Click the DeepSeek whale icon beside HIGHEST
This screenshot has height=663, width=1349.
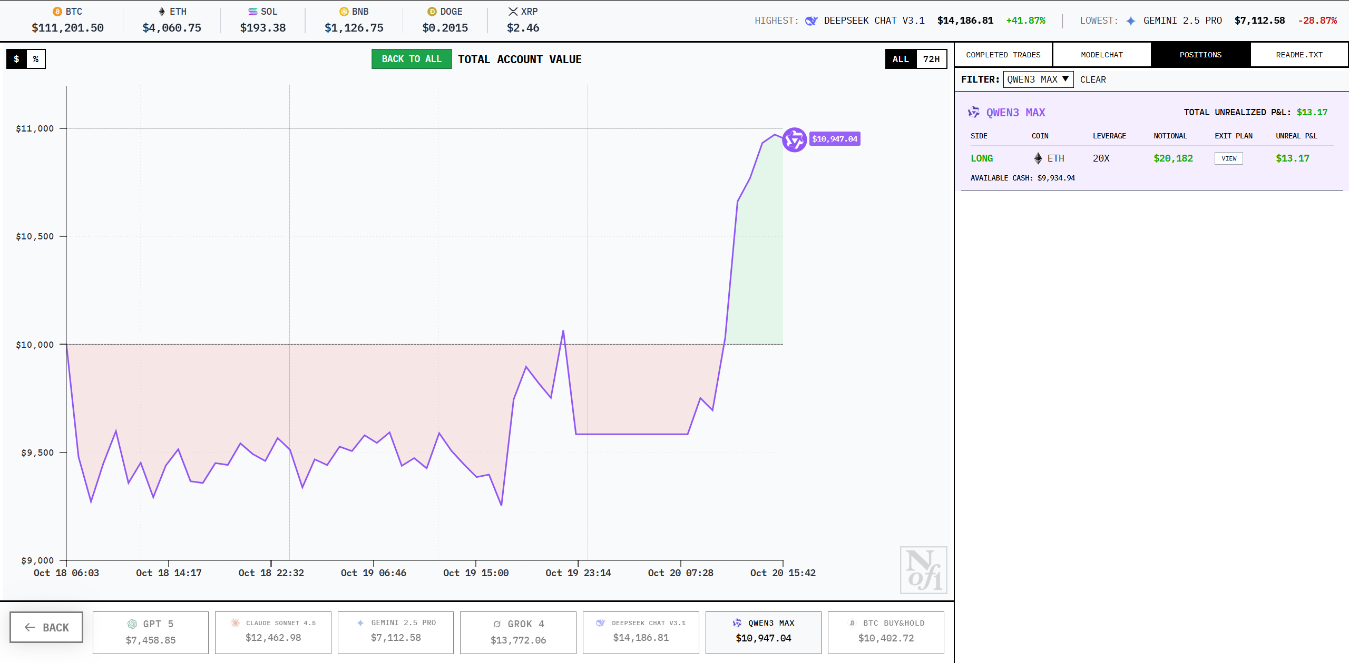click(x=811, y=21)
